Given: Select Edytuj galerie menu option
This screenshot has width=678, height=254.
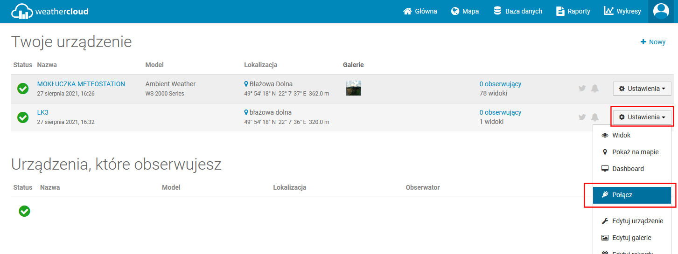Looking at the screenshot, I should click(x=631, y=238).
